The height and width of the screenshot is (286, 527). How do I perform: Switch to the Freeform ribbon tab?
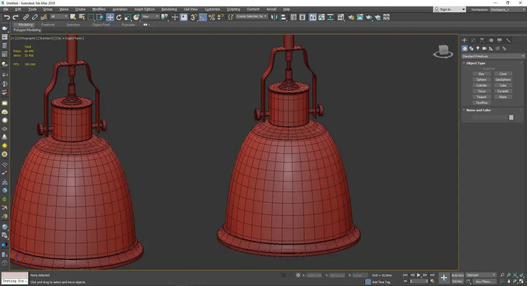[x=48, y=25]
